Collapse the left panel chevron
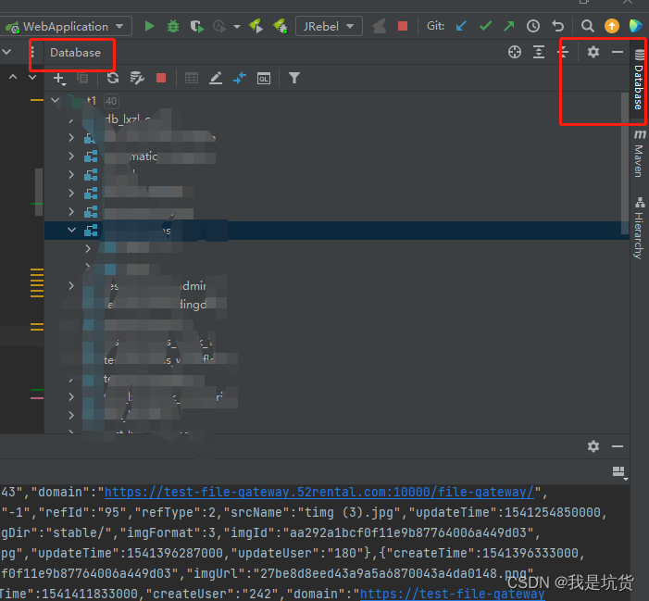This screenshot has width=649, height=601. point(6,52)
